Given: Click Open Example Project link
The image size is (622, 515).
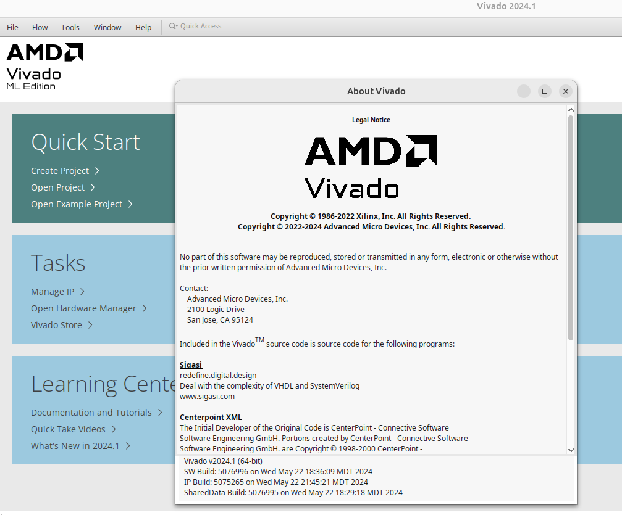Looking at the screenshot, I should (x=77, y=204).
